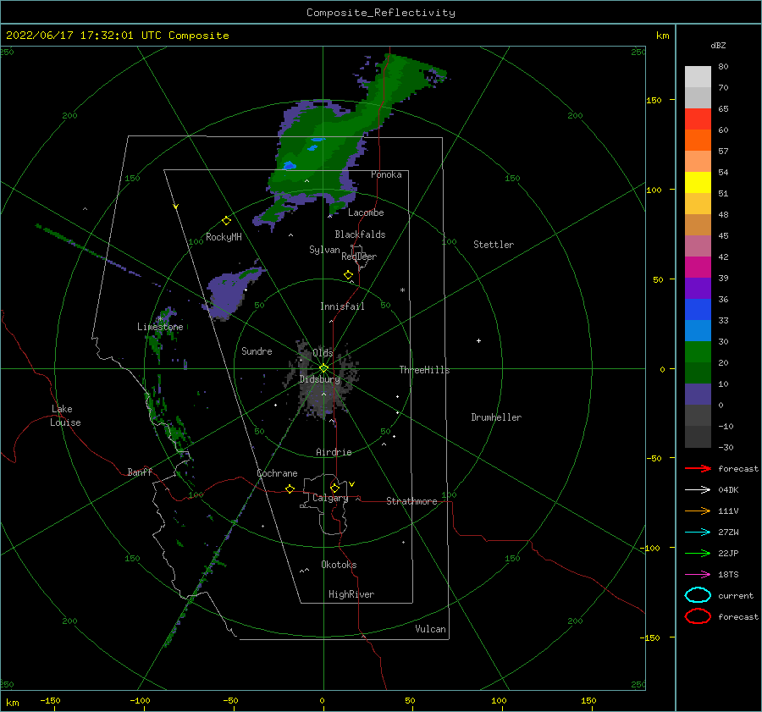Image resolution: width=762 pixels, height=712 pixels.
Task: Click the white 04DK arrow icon
Action: pos(698,489)
